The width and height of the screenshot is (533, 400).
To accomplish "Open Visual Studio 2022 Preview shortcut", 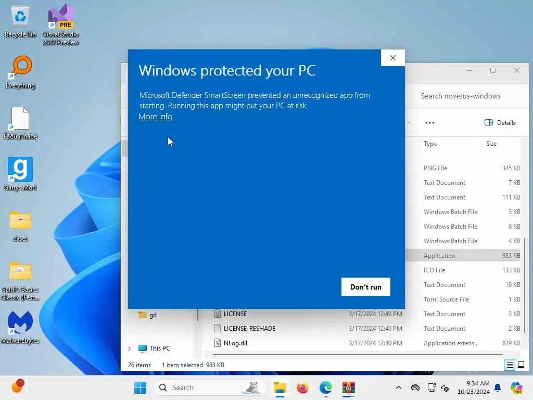I will 61,25.
